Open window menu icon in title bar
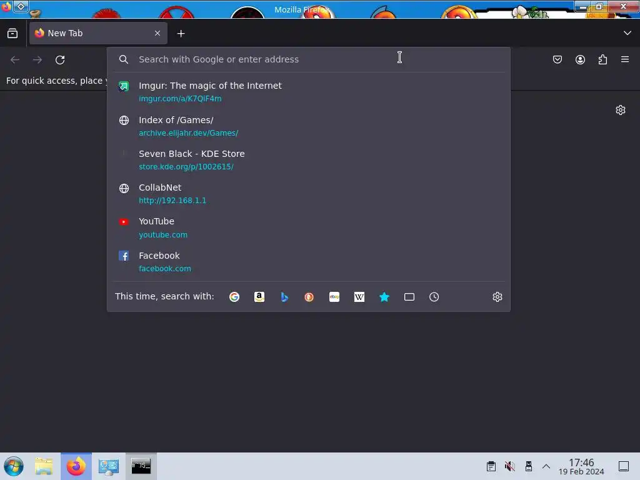This screenshot has height=480, width=640. [x=6, y=6]
